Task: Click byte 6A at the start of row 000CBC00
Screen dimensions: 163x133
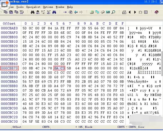Action: (x=25, y=108)
